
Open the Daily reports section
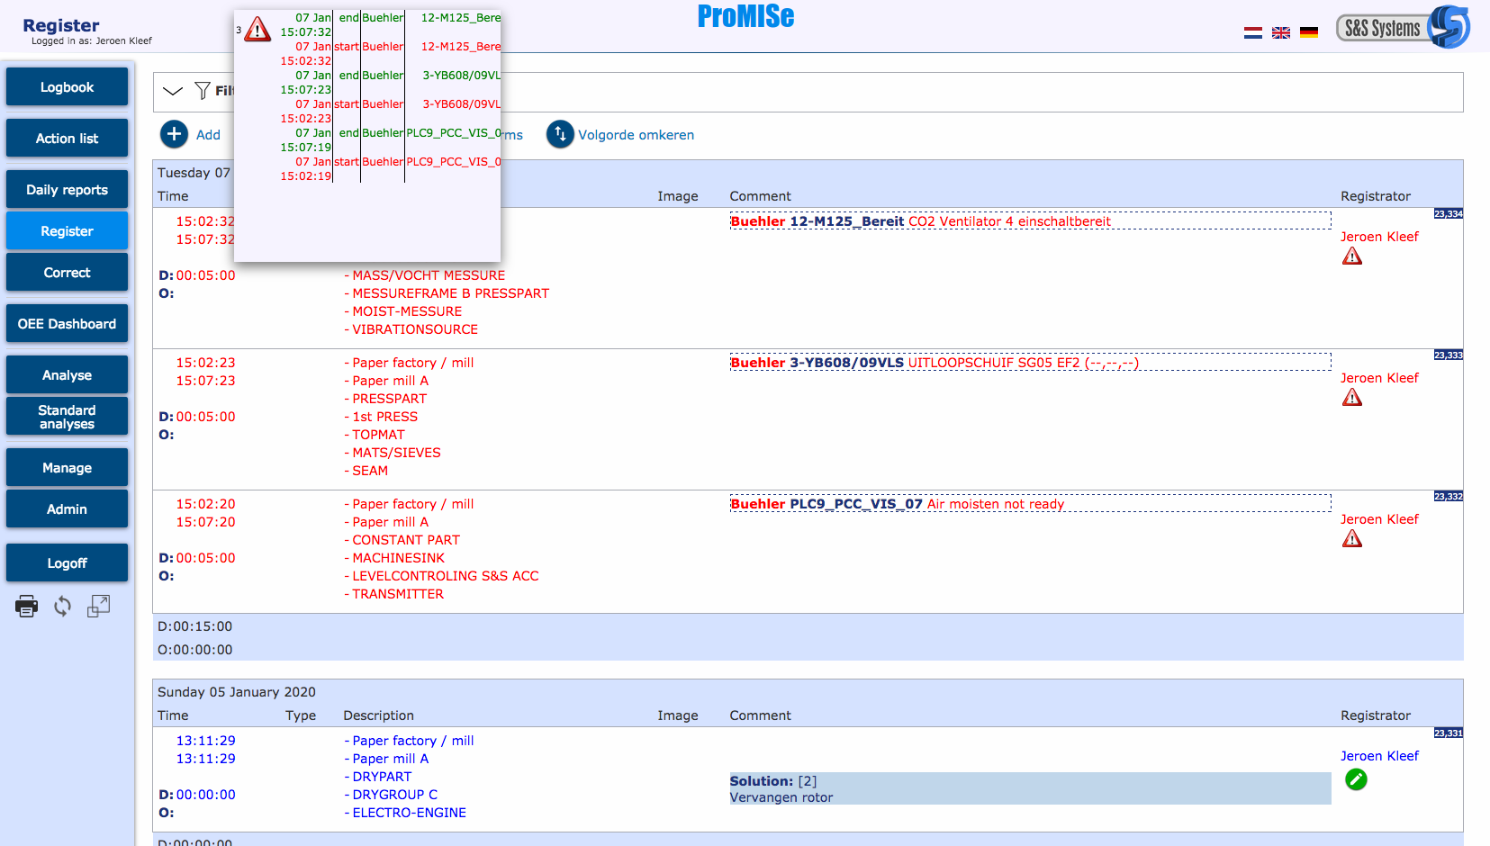(x=67, y=190)
